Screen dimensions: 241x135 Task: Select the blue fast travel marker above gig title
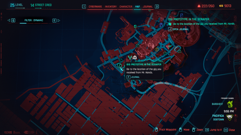182,15
